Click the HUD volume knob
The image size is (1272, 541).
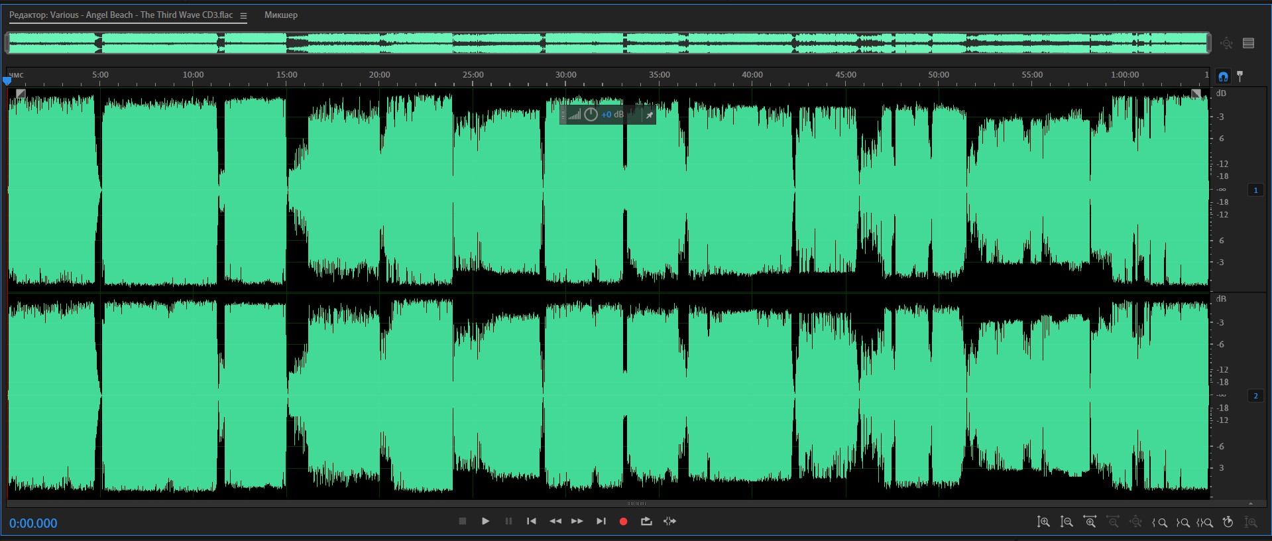pos(591,115)
